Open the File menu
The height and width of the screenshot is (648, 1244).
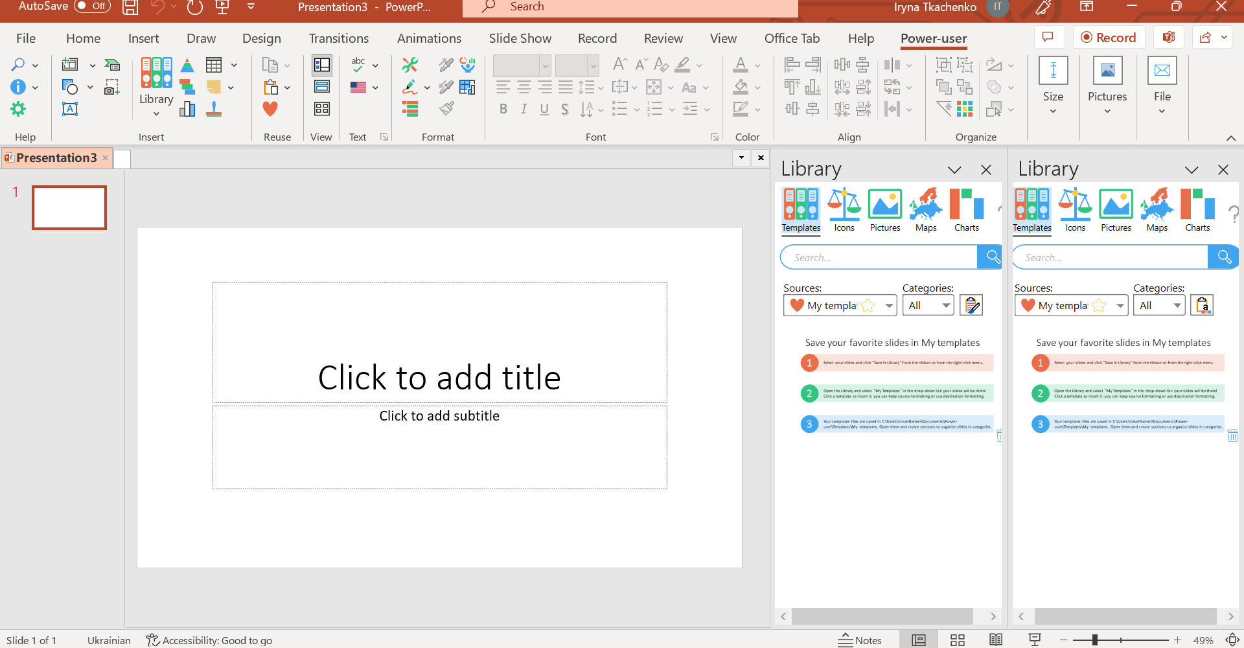(x=26, y=38)
